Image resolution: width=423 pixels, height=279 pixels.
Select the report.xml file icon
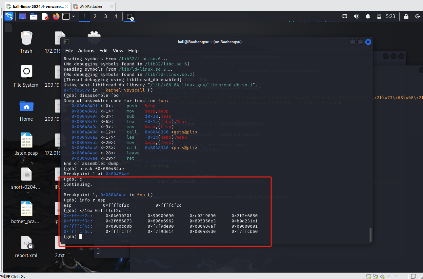[x=26, y=246]
